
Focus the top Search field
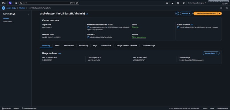tap(49, 3)
